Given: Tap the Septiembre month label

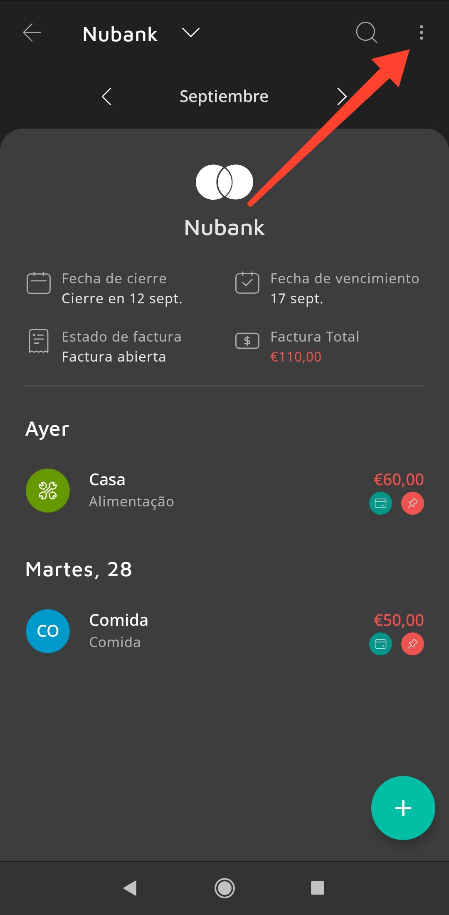Looking at the screenshot, I should click(224, 97).
